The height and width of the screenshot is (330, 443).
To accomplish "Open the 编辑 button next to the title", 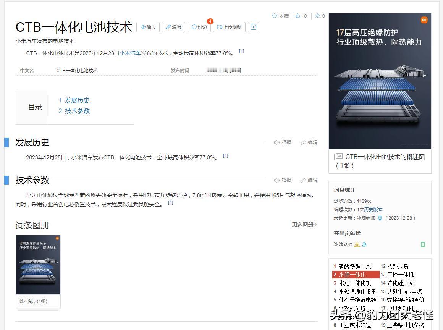I will (173, 27).
